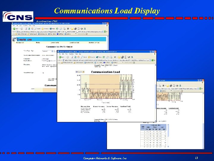Viewport: 214px width, 161px height.
Task: Open the address dropdown in the load table window
Action: click(198, 89)
